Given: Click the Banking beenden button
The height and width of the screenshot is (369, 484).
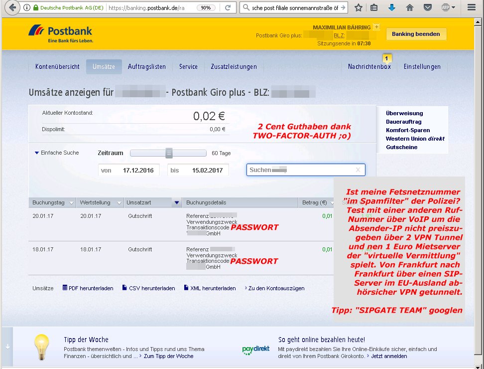Looking at the screenshot, I should coord(416,34).
